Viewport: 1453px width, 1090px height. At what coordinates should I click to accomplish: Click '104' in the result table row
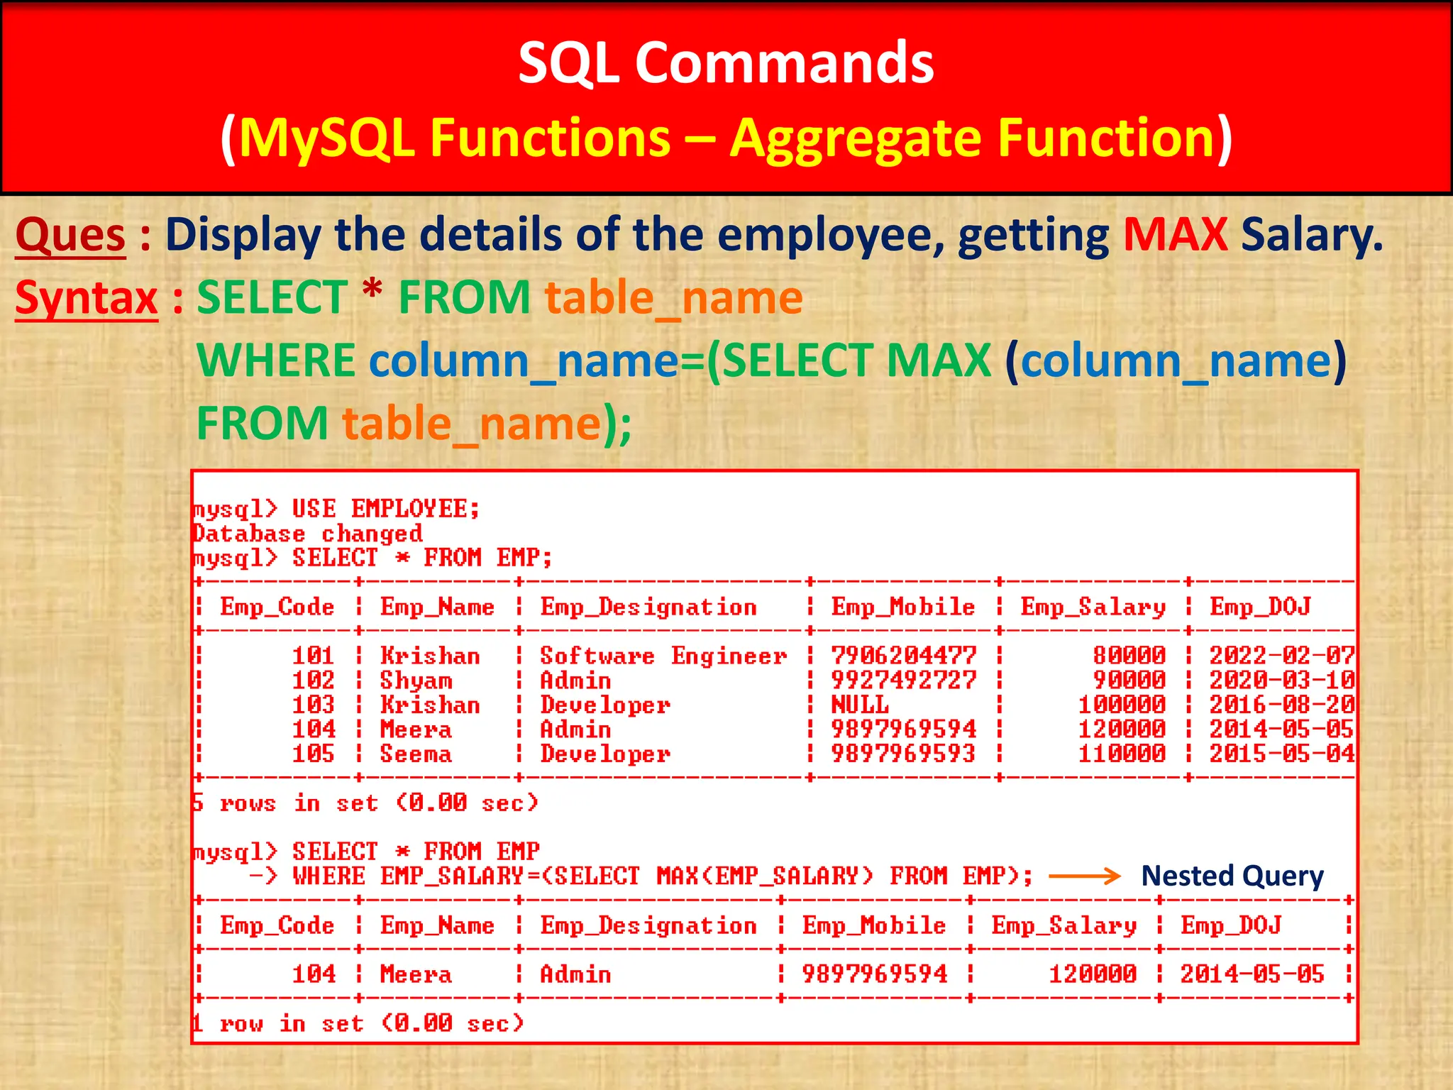[314, 974]
